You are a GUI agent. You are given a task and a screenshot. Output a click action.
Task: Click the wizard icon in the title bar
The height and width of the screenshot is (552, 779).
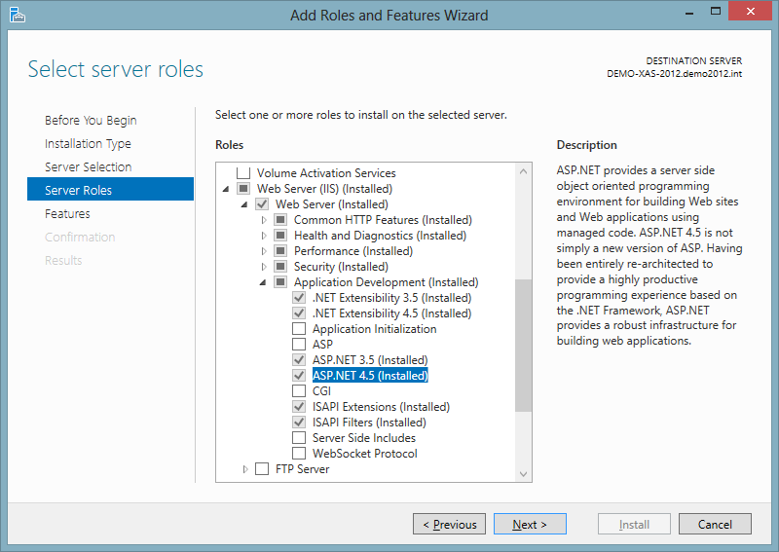(17, 15)
